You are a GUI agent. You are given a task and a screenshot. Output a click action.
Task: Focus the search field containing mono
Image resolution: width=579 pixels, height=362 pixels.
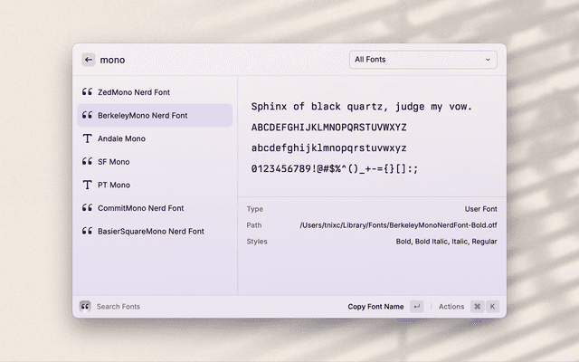[x=217, y=60]
